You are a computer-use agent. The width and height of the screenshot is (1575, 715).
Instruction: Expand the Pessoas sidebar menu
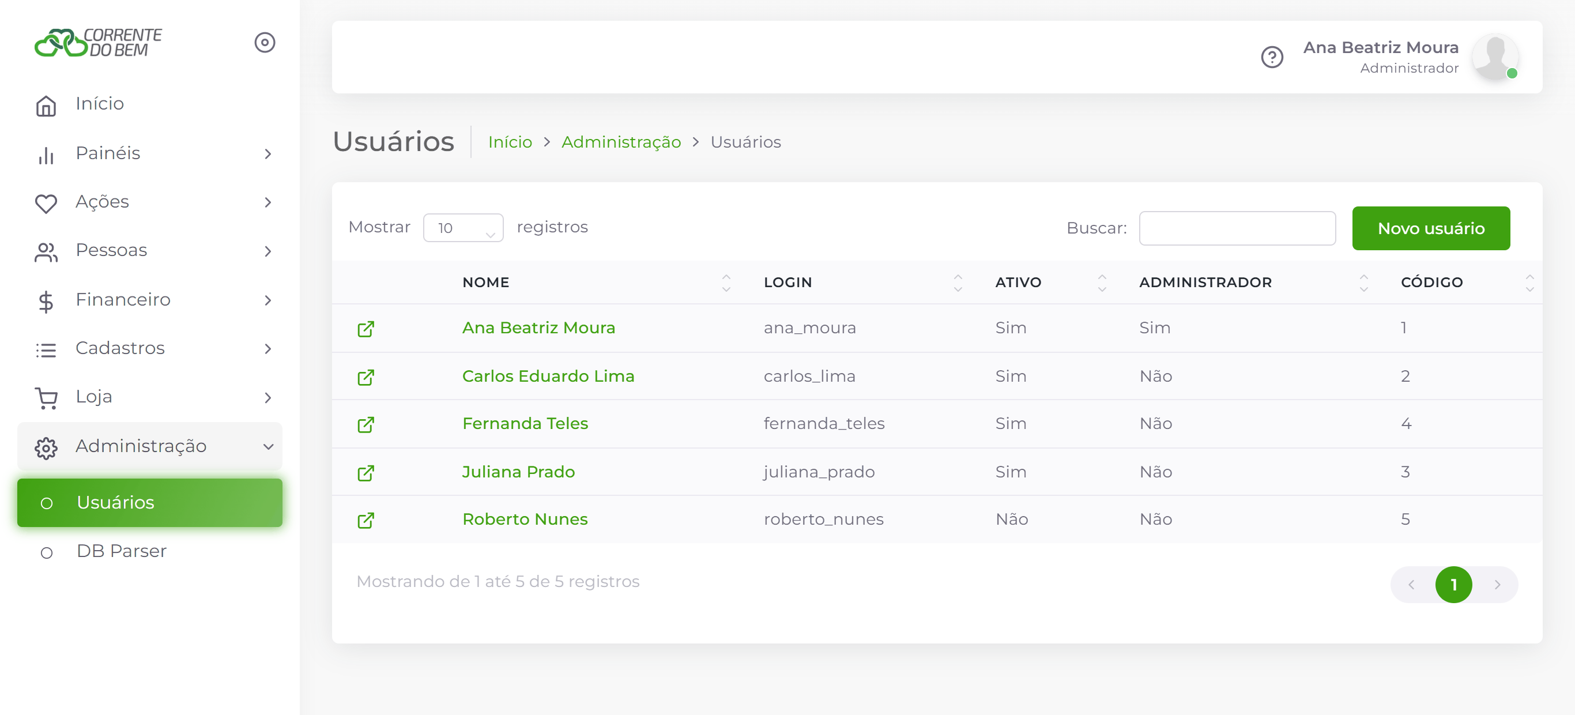click(150, 251)
